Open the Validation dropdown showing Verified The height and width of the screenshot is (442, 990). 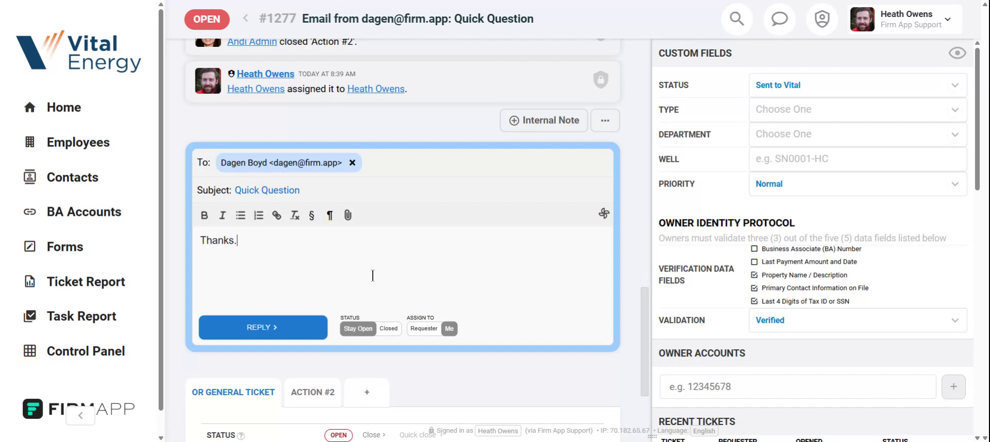[857, 320]
